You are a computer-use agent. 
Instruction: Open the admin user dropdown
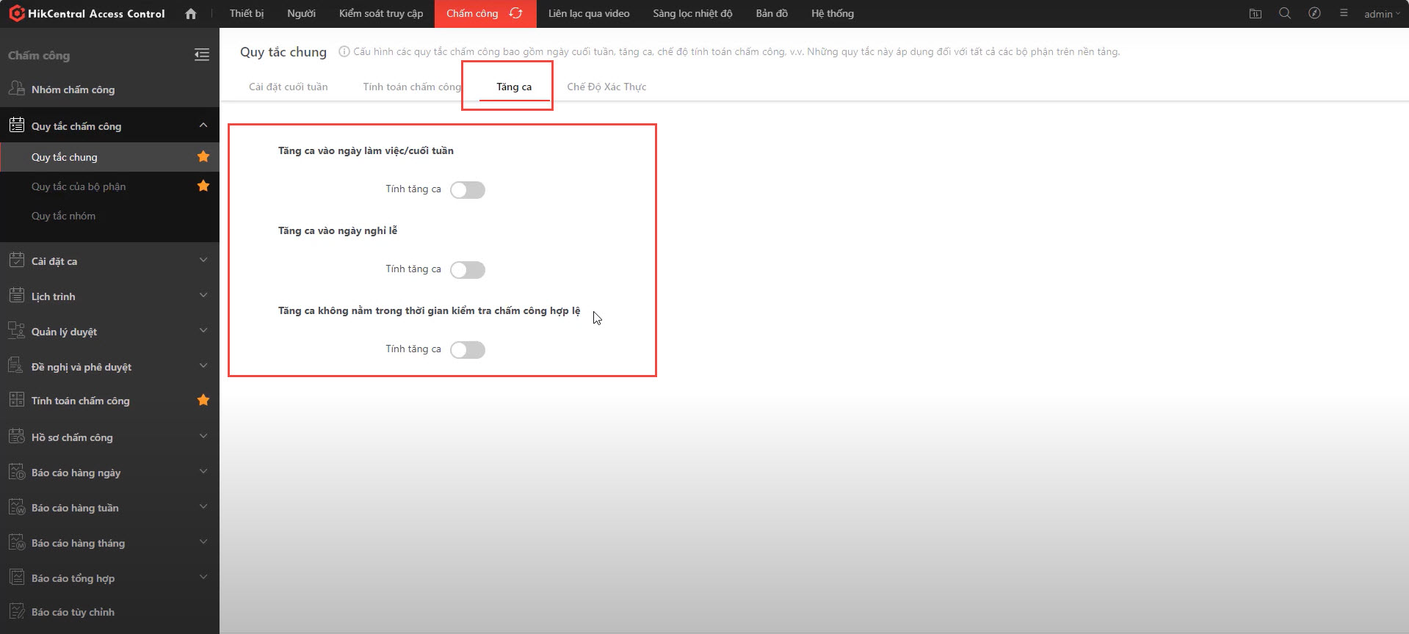point(1381,14)
